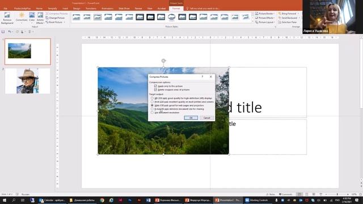Click the Send Backward command

(x=288, y=18)
